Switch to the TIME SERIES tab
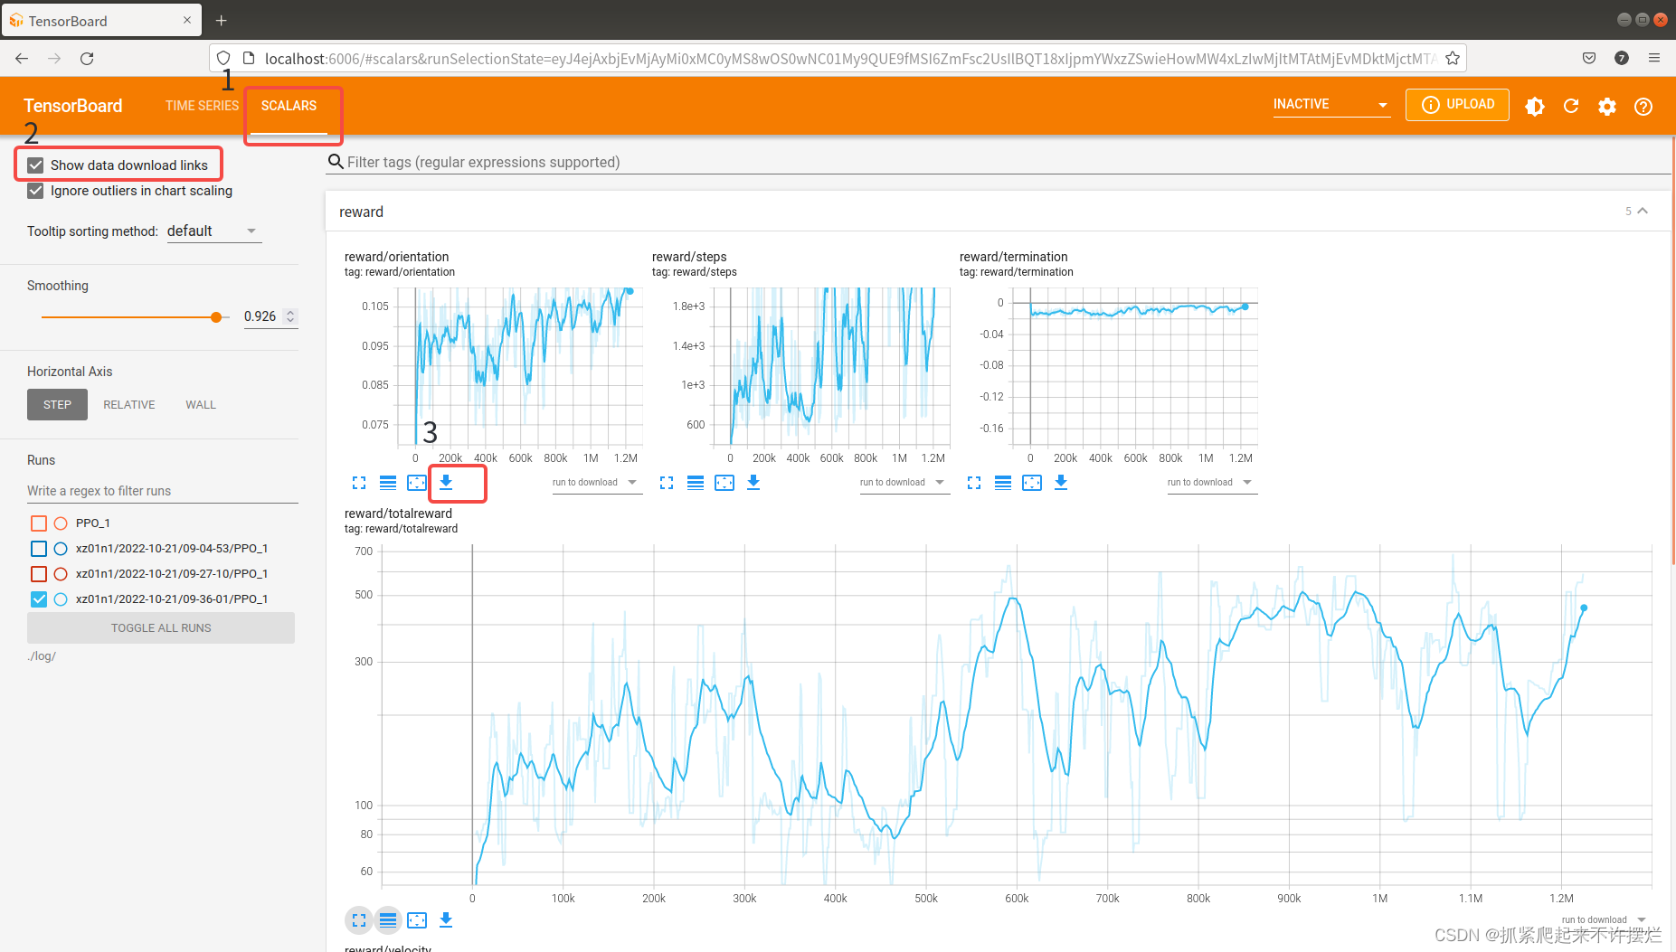1676x952 pixels. 202,106
